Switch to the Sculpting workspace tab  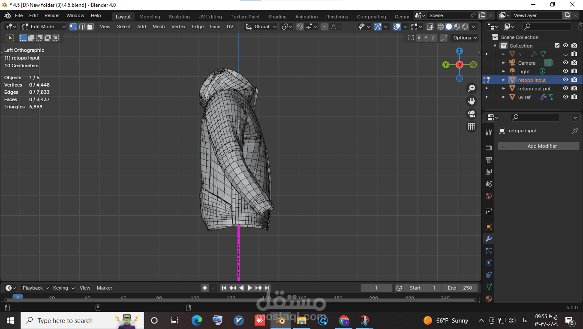(x=179, y=17)
